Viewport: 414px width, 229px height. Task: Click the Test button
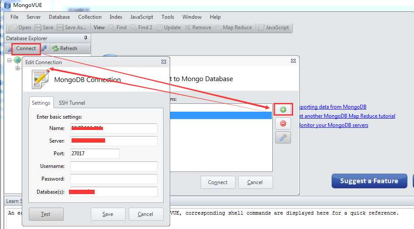point(46,214)
